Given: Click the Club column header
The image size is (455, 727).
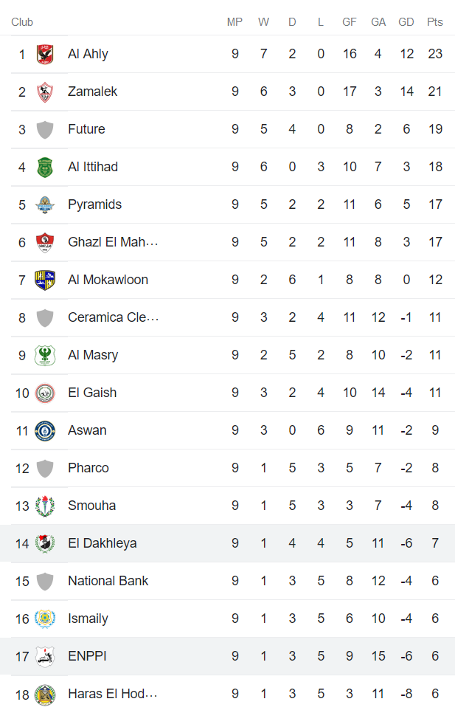Looking at the screenshot, I should [x=21, y=21].
